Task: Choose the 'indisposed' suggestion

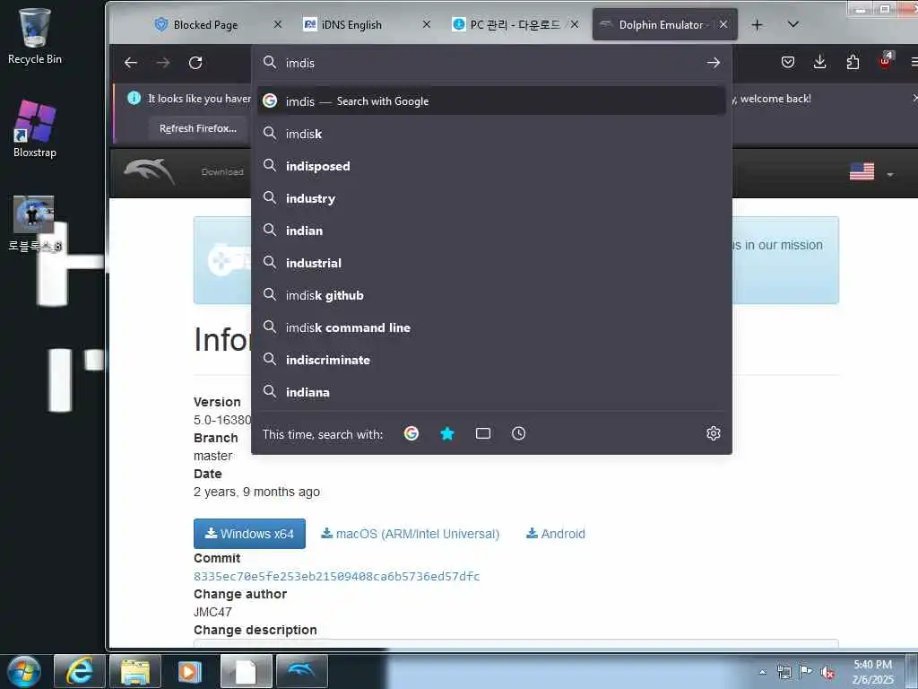Action: [491, 166]
